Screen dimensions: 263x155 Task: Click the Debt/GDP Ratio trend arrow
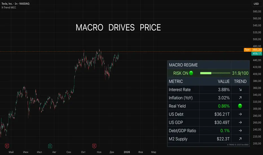[x=240, y=130]
